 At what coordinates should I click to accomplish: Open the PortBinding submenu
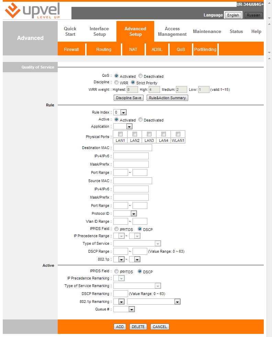[x=205, y=49]
